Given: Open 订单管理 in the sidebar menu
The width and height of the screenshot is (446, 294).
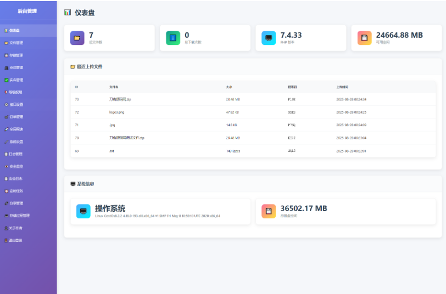Looking at the screenshot, I should (16, 117).
